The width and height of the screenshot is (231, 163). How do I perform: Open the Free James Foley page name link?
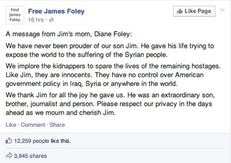pos(56,11)
